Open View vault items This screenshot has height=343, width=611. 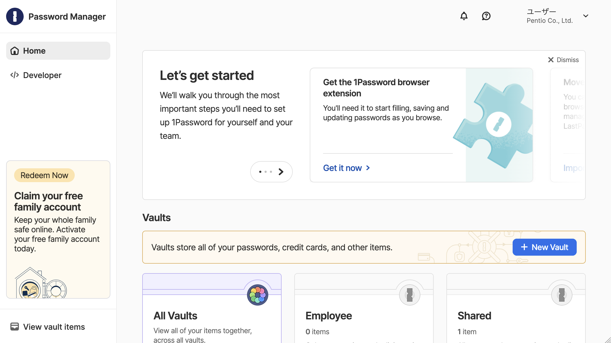[48, 327]
